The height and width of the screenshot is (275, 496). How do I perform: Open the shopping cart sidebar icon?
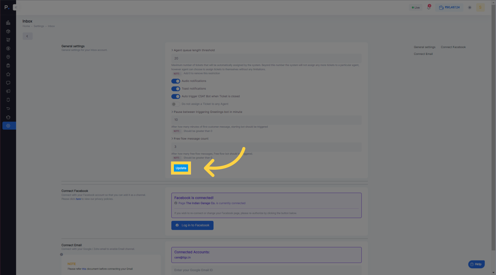(x=8, y=40)
